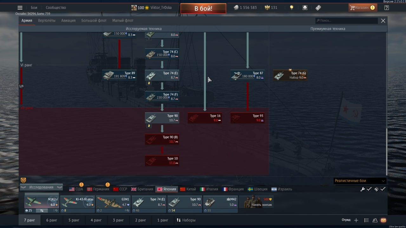Switch to the Авиация tab
This screenshot has width=406, height=228.
[68, 21]
